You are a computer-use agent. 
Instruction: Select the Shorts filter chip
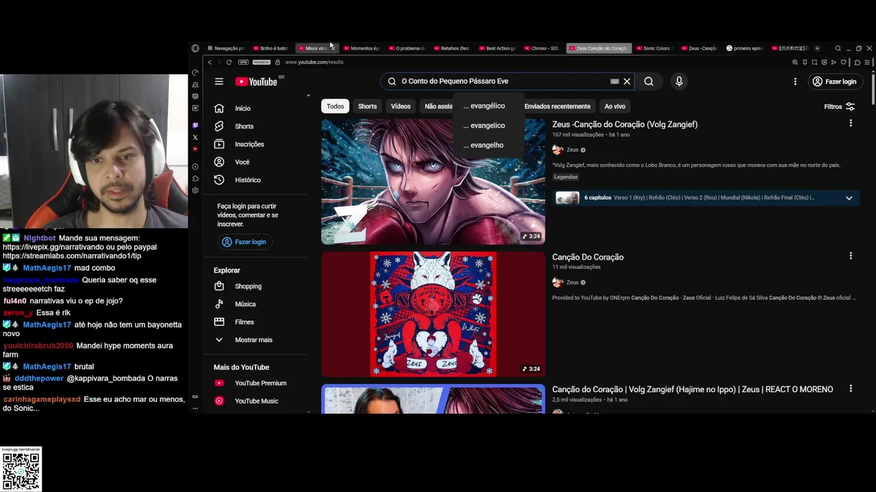(368, 107)
